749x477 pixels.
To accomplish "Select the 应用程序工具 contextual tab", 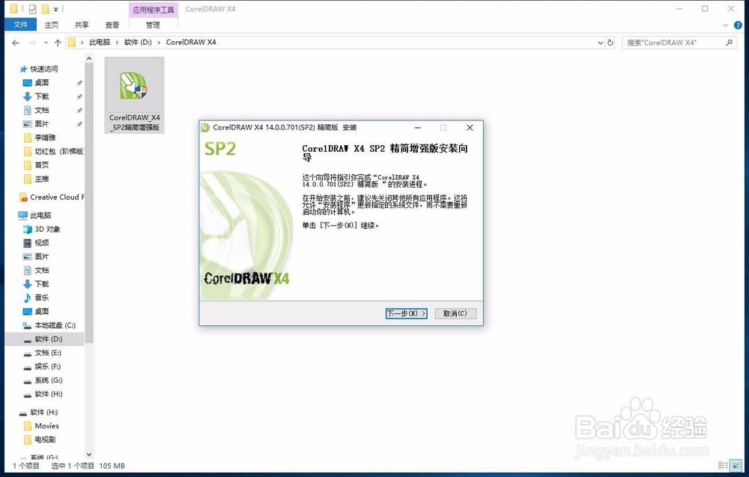I will 154,10.
